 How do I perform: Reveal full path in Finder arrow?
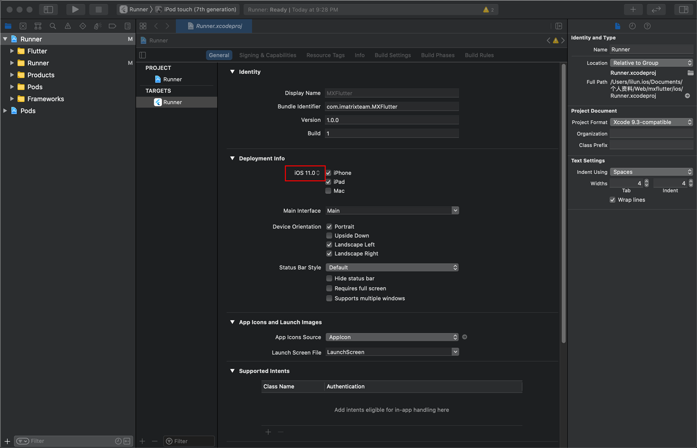688,96
